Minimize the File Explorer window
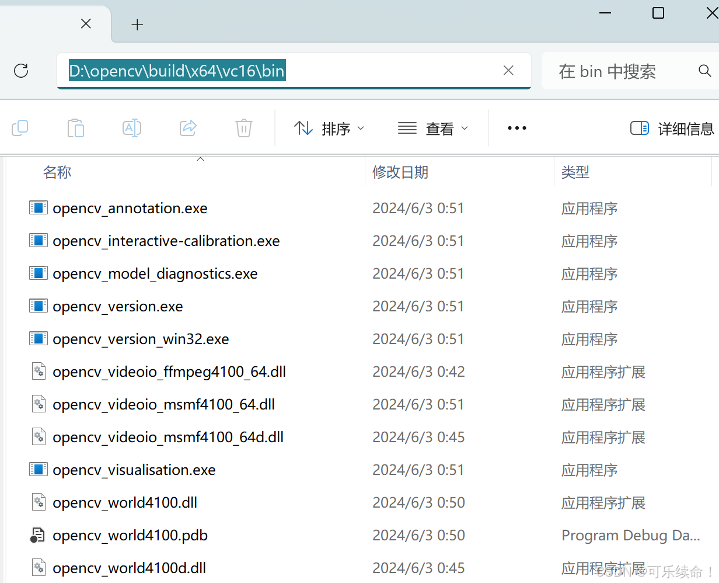 pos(605,13)
